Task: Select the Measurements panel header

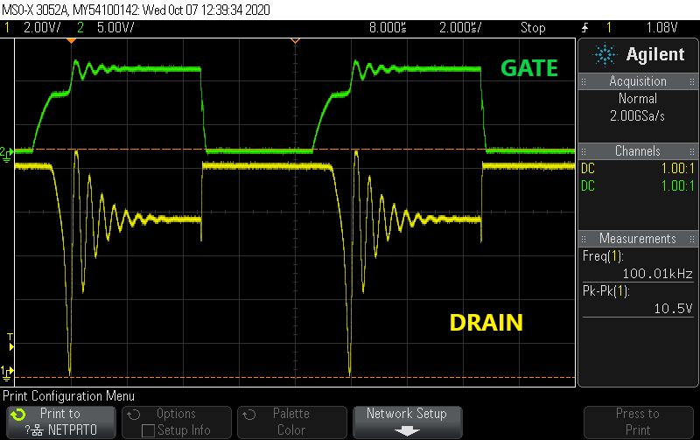Action: 638,238
